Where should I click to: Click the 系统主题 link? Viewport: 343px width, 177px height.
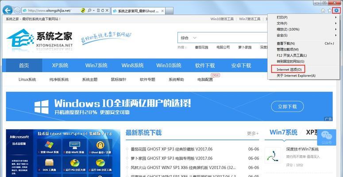click(90, 80)
